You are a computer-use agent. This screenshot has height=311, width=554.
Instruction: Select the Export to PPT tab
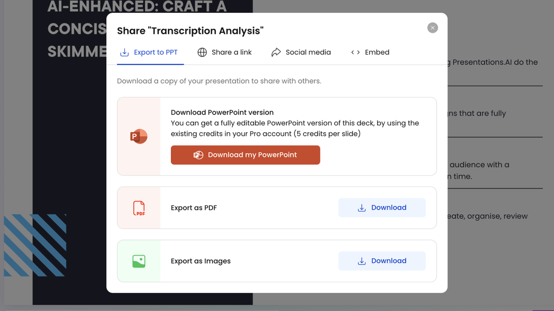(150, 52)
